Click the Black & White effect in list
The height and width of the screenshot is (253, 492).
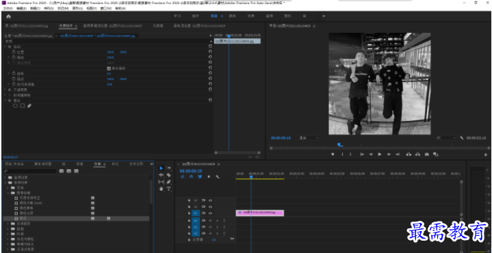(x=76, y=218)
